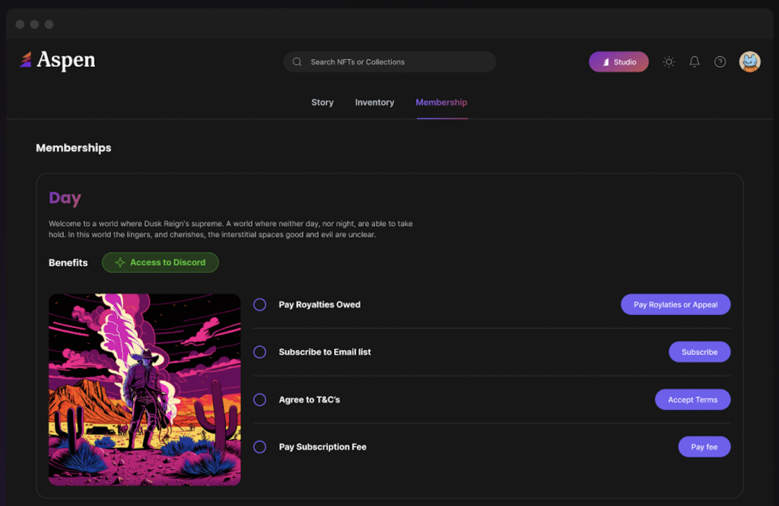Select the search magnifier icon
This screenshot has width=779, height=506.
coord(297,62)
